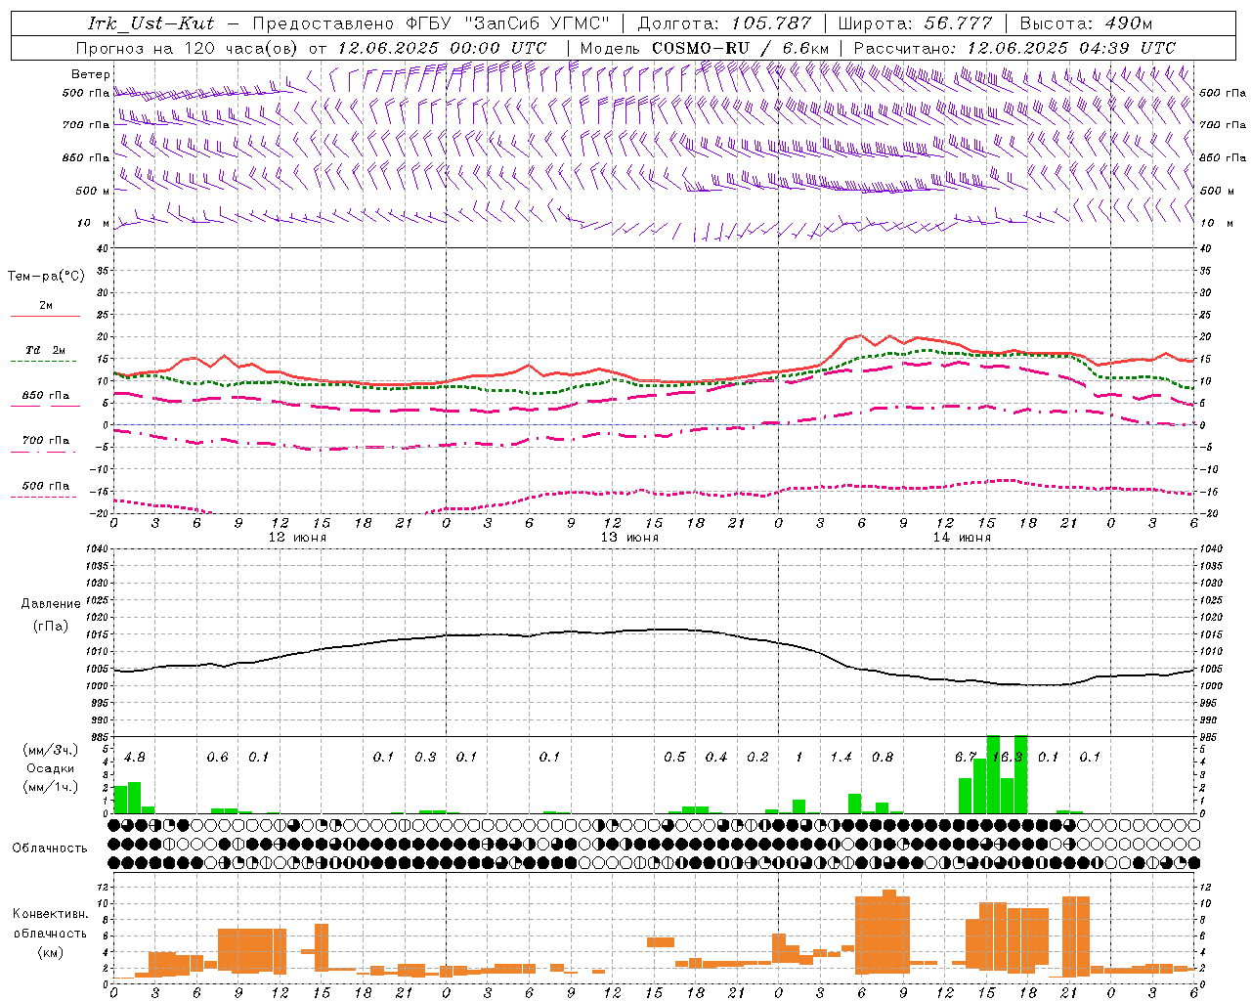Screen dimensions: 1251x1001
Task: Click the 0.2 three-hour precipitation value
Action: (757, 757)
